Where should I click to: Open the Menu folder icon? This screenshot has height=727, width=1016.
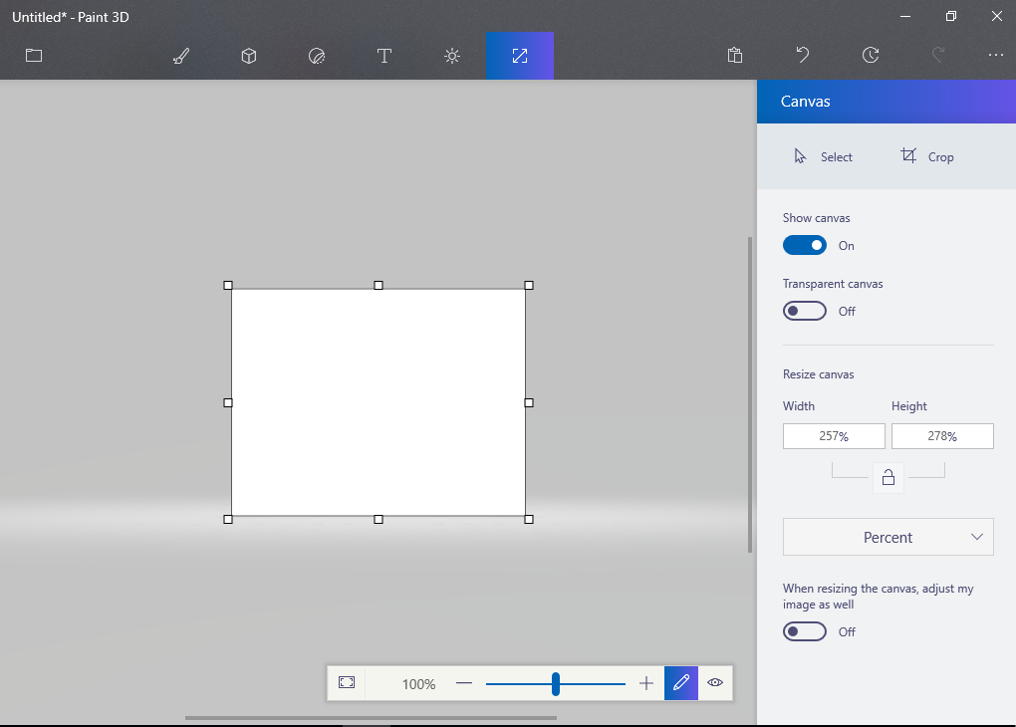pyautogui.click(x=34, y=56)
